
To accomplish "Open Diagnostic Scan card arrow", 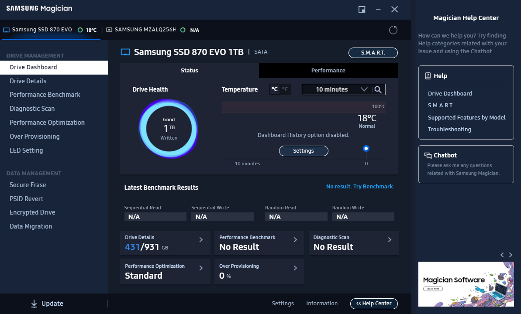I will coord(390,240).
